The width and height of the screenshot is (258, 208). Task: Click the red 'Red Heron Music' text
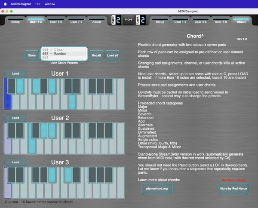coord(233,180)
